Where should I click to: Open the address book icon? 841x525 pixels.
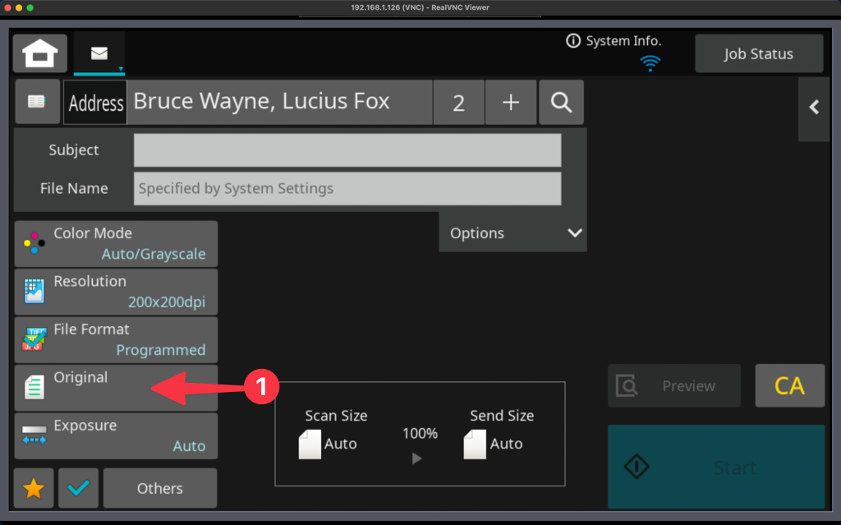click(37, 102)
